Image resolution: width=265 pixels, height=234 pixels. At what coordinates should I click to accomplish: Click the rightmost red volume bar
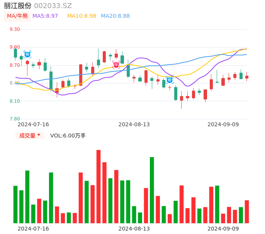pyautogui.click(x=247, y=211)
